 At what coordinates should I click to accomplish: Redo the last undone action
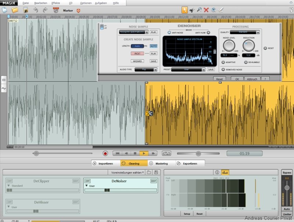[x=45, y=10]
